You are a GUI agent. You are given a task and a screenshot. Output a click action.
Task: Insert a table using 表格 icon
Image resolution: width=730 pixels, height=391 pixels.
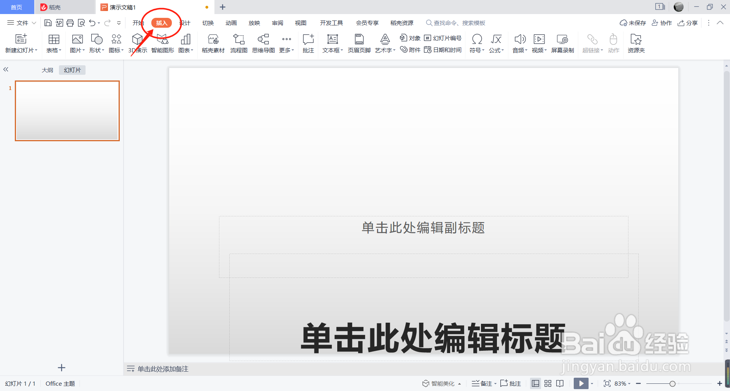click(x=54, y=39)
